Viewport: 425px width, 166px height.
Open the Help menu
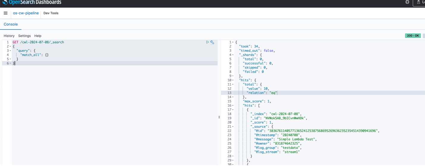click(x=38, y=36)
